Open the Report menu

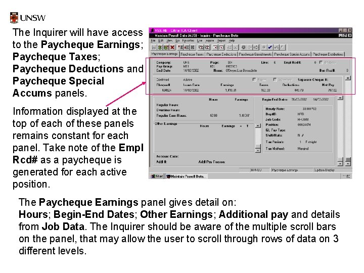tap(221, 40)
